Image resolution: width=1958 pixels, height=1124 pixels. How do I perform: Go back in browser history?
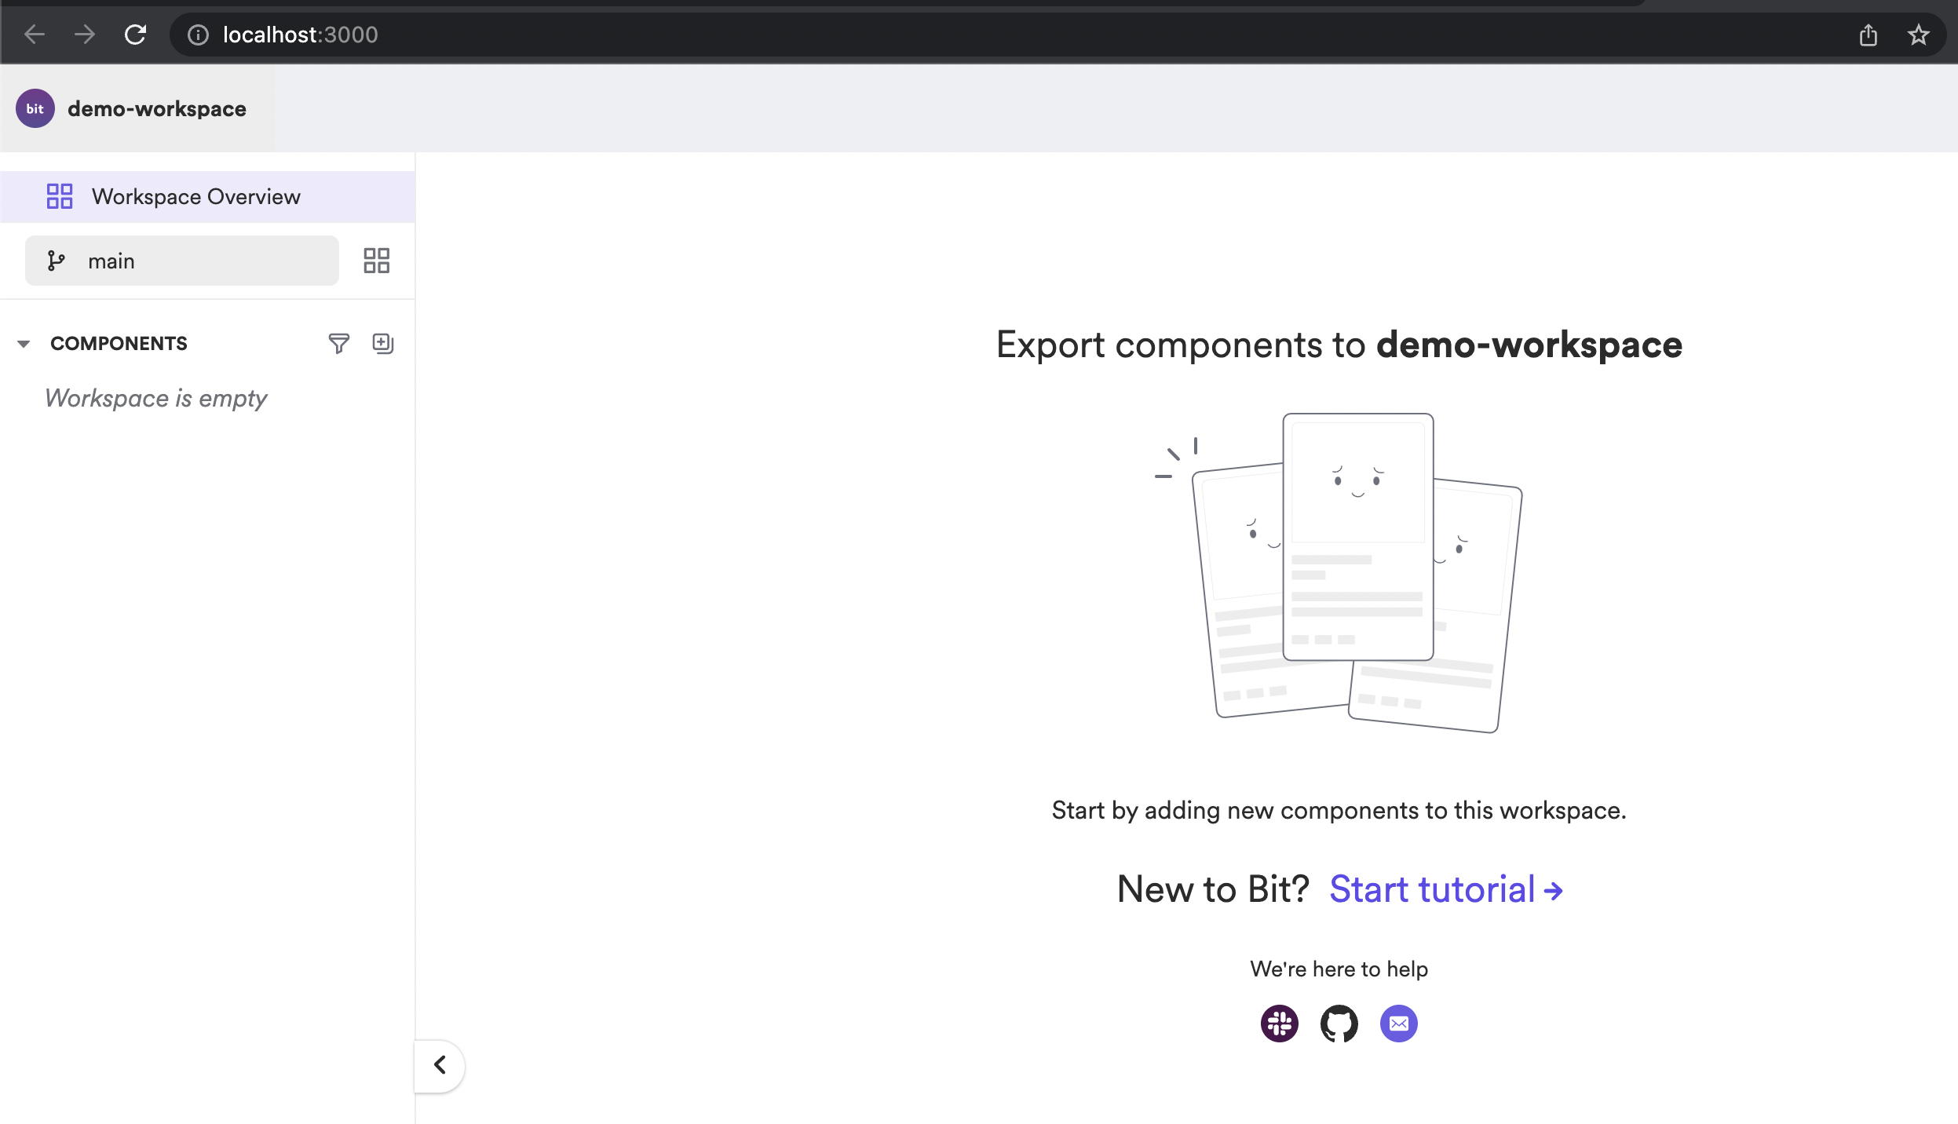coord(35,35)
